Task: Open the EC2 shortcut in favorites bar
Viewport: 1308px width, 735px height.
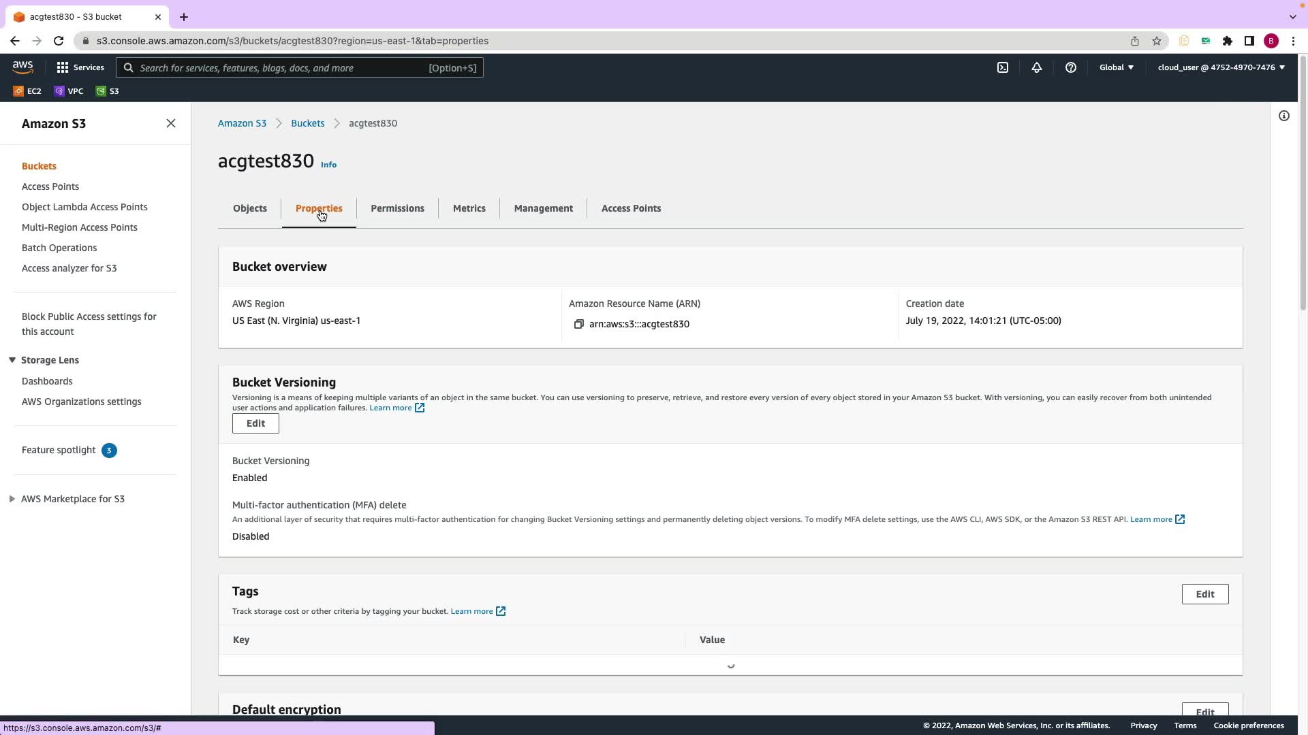Action: coord(27,91)
